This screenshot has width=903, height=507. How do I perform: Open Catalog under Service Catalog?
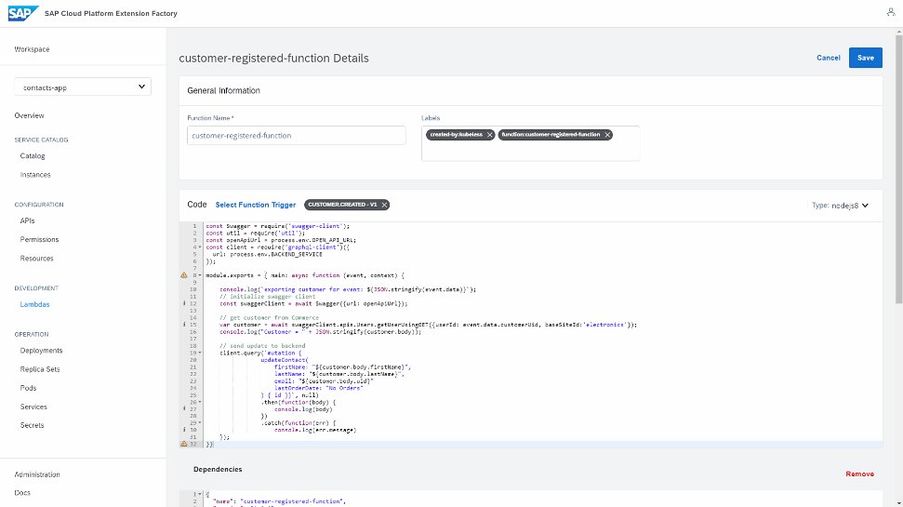pos(33,156)
